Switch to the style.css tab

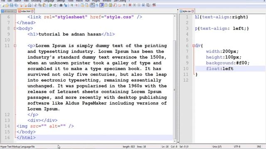187,11
